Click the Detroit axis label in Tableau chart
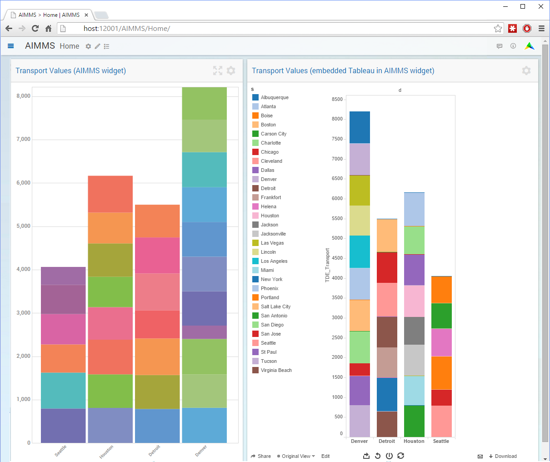This screenshot has height=462, width=550. 387,441
